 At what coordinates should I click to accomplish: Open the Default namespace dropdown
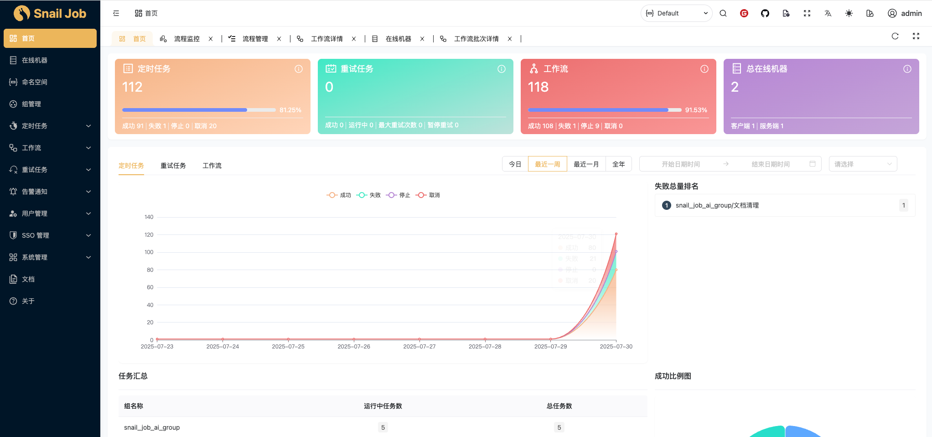677,13
